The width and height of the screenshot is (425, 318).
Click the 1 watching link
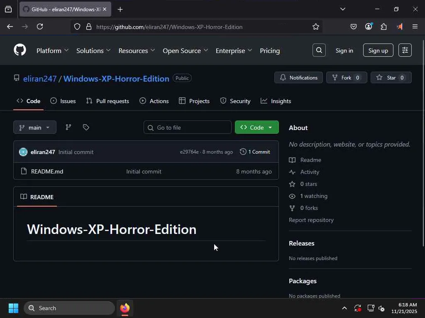[314, 196]
